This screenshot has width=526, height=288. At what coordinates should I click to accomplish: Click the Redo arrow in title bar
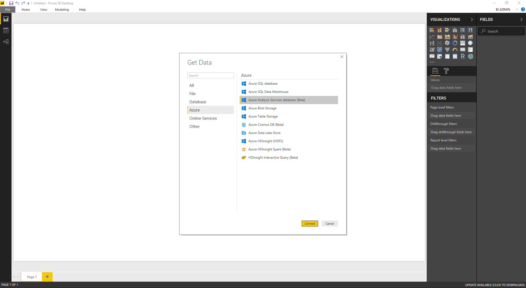23,3
